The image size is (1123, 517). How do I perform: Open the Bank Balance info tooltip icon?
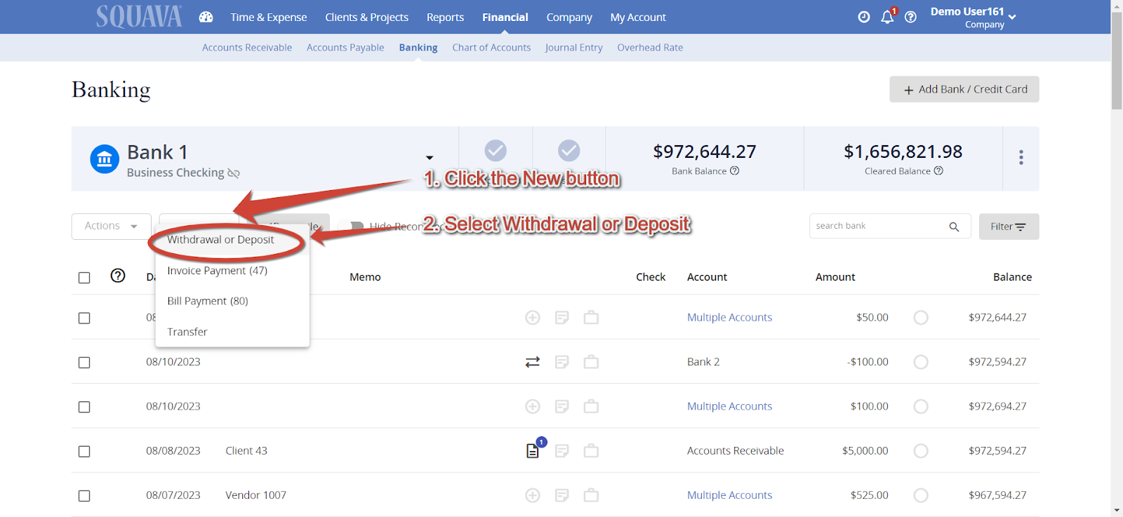[735, 170]
